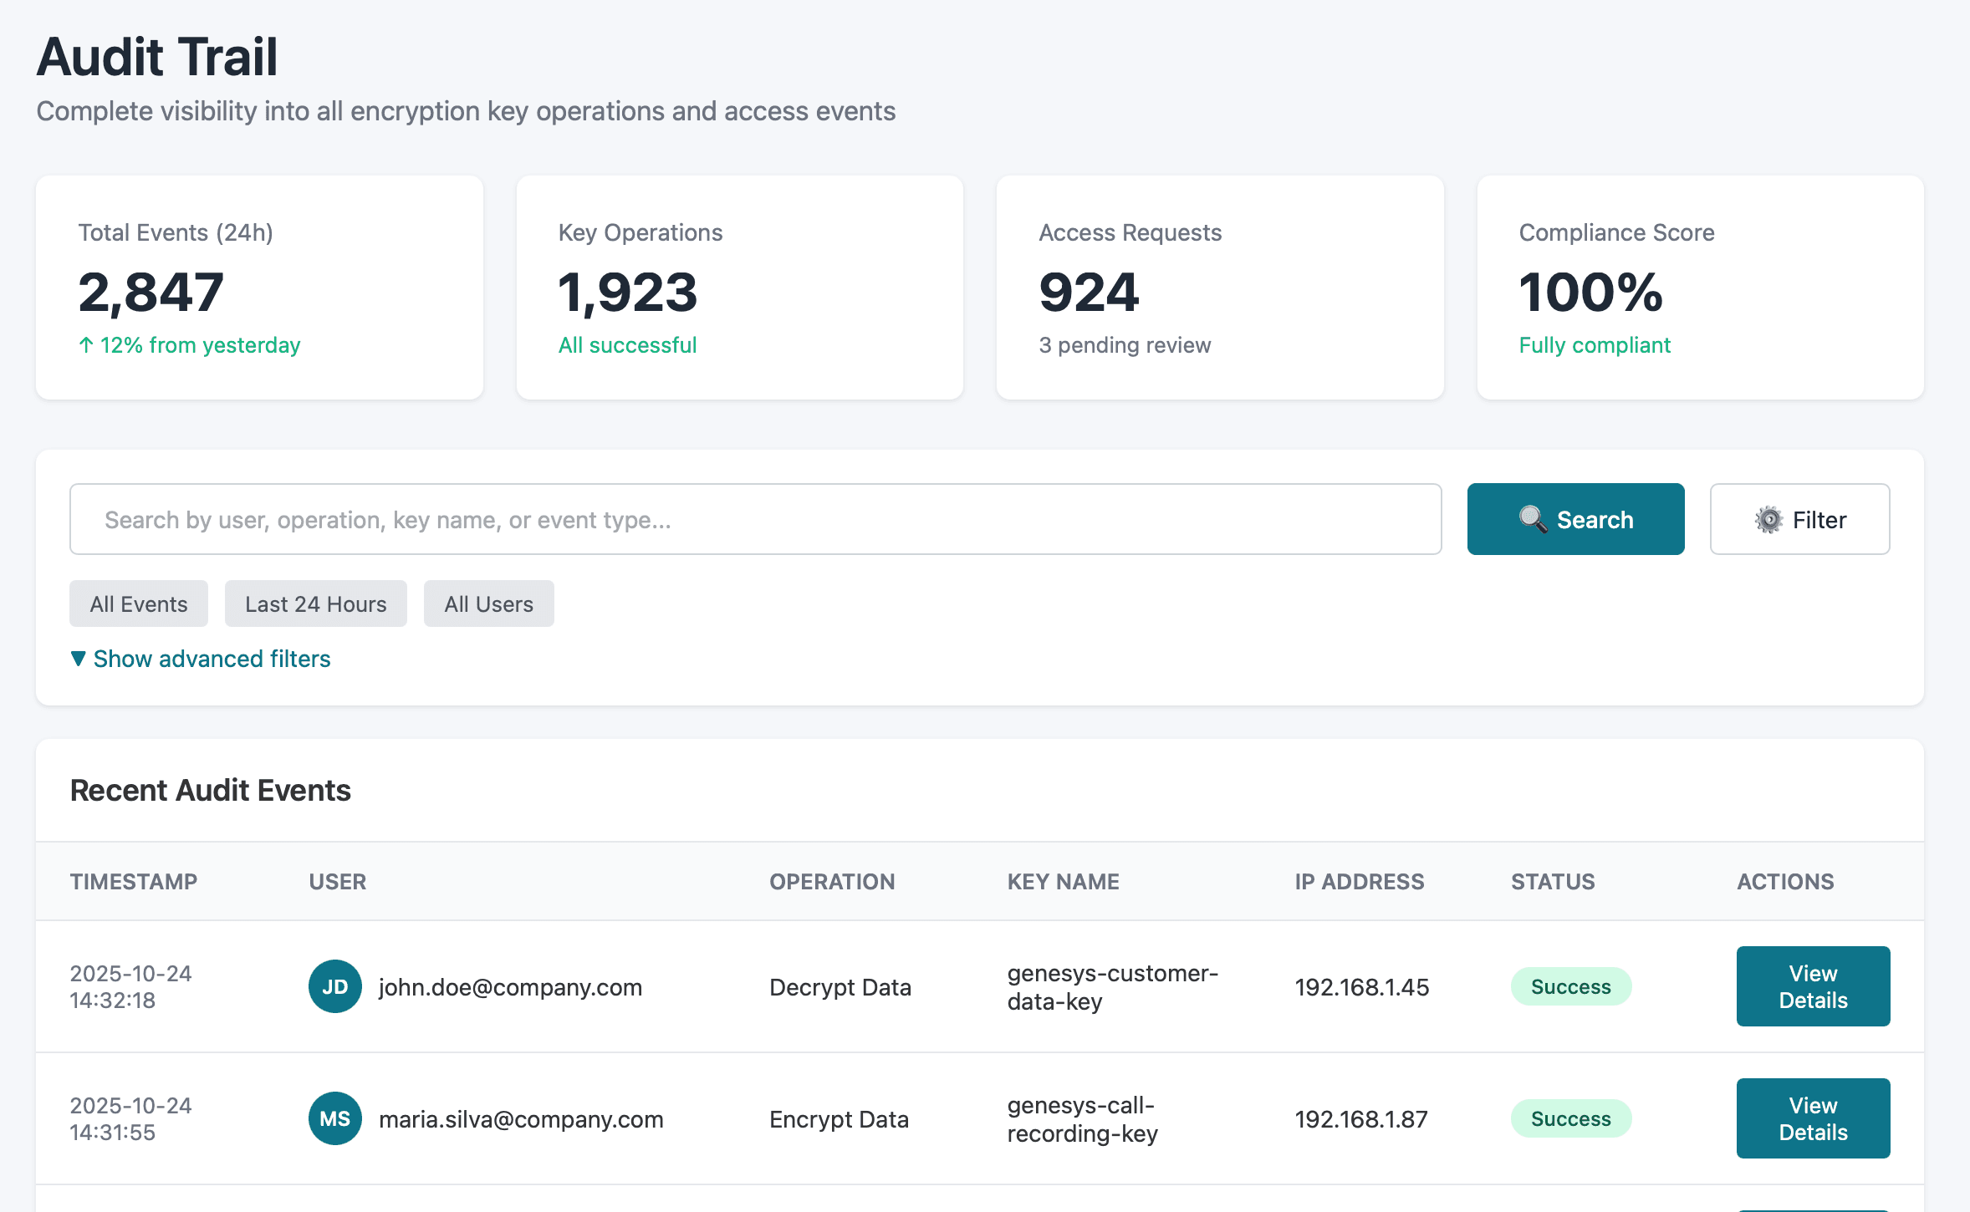This screenshot has height=1212, width=1970.
Task: Toggle the All Users filter chip
Action: [x=488, y=603]
